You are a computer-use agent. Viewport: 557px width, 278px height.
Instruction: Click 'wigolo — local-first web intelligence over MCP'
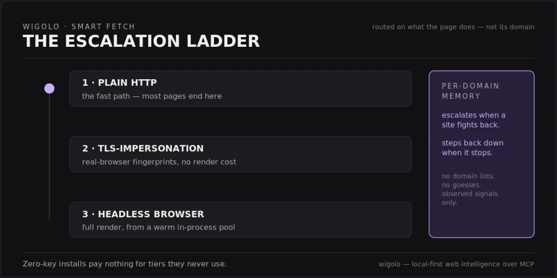point(456,264)
